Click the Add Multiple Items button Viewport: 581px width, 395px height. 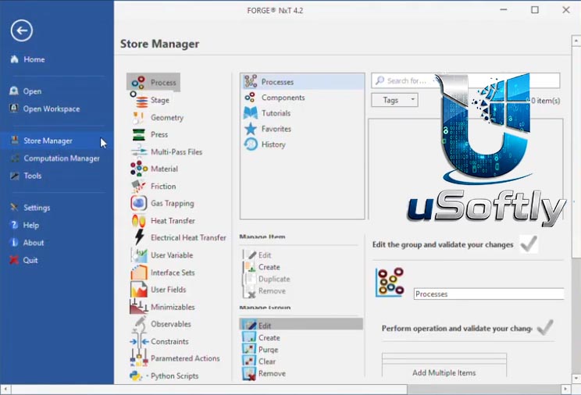coord(444,372)
